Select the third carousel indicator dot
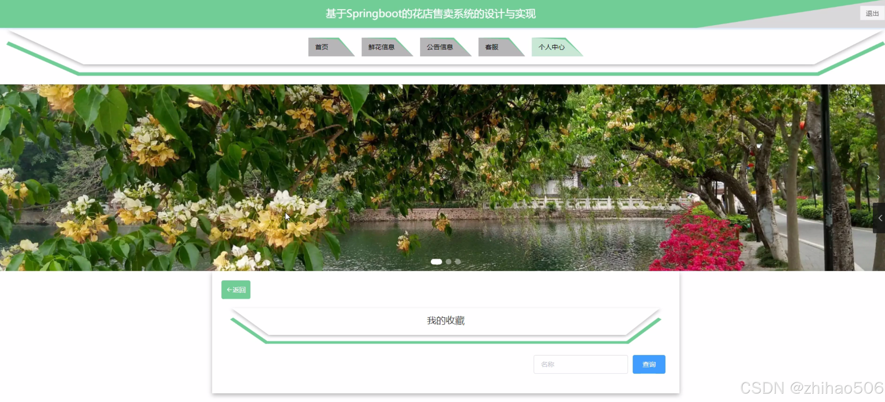Screen dimensions: 885x402 [x=458, y=262]
